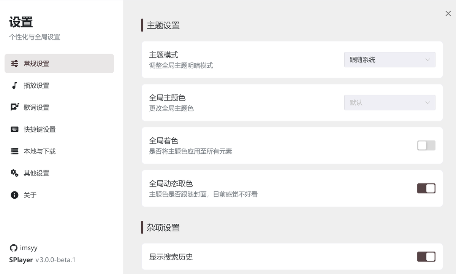Close the settings dialog with the X
The height and width of the screenshot is (274, 456).
448,13
